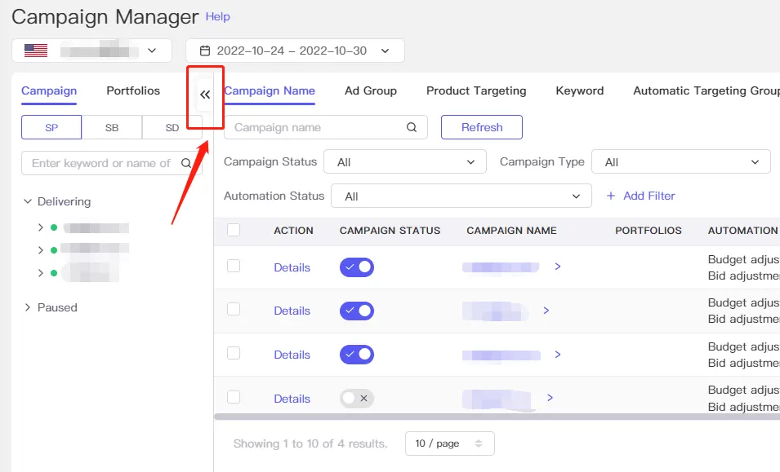Click the stepper arrows on page size selector
This screenshot has height=472, width=780.
click(478, 443)
